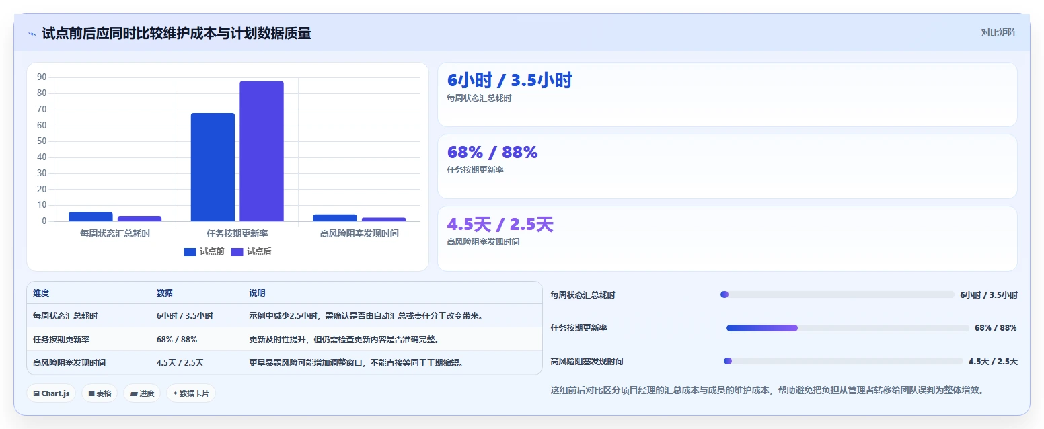Click the 数据卡片 tag chip
The image size is (1044, 429).
click(x=191, y=393)
